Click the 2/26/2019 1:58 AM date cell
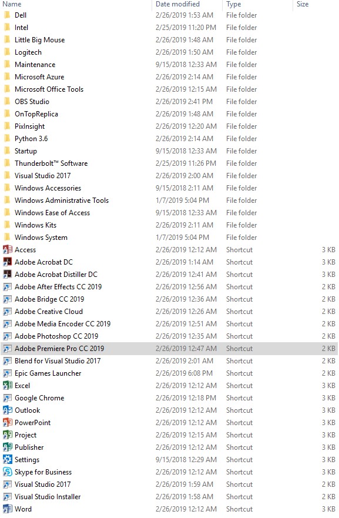Viewport: 339px width, 518px height. 184,497
